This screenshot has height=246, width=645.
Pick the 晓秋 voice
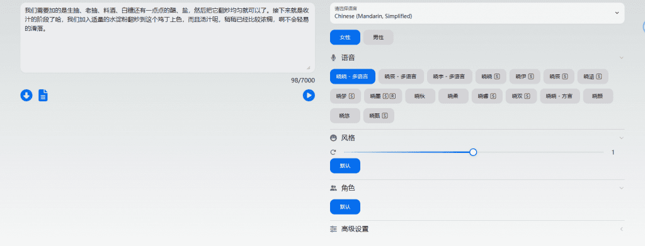pos(420,96)
